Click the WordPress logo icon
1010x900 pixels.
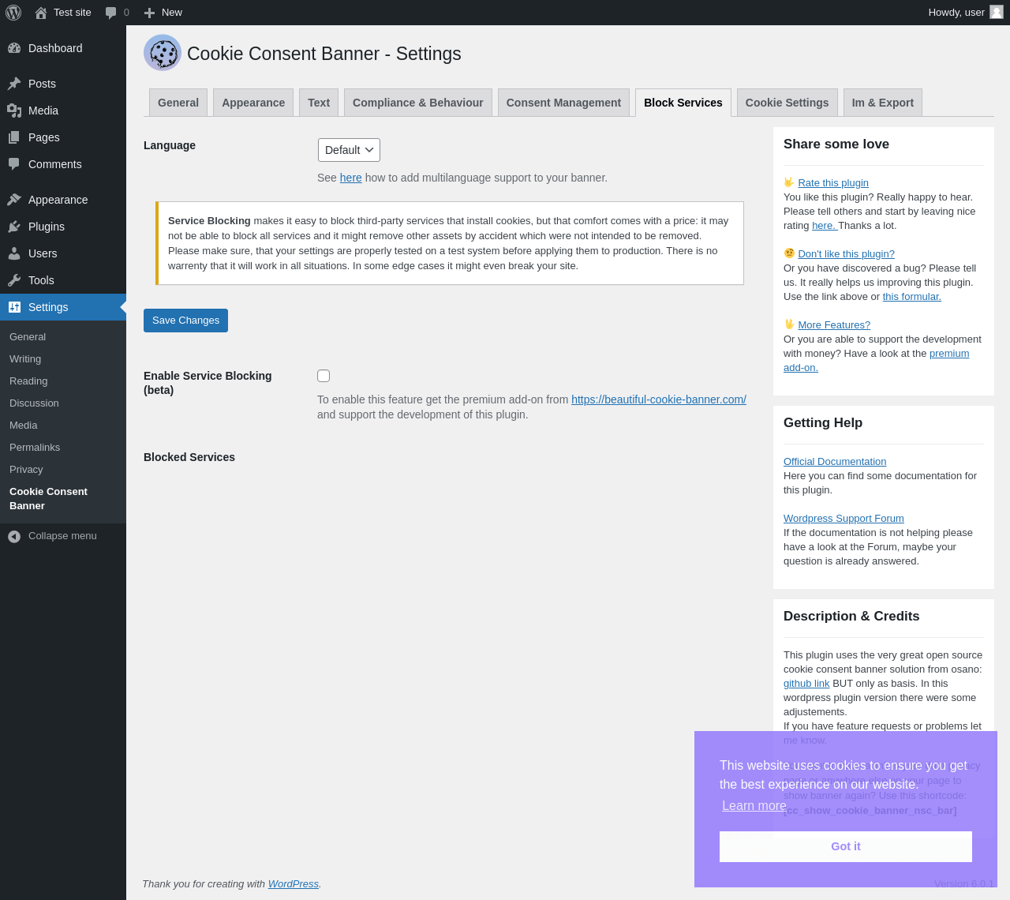(13, 13)
